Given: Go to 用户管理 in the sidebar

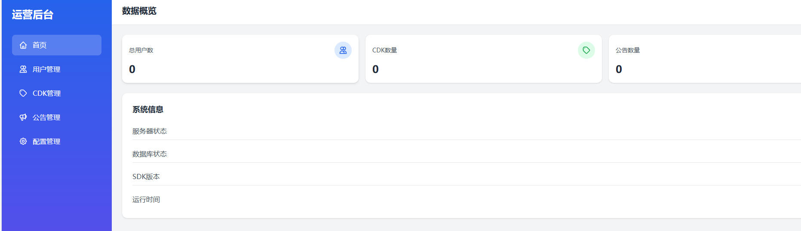Looking at the screenshot, I should (46, 69).
